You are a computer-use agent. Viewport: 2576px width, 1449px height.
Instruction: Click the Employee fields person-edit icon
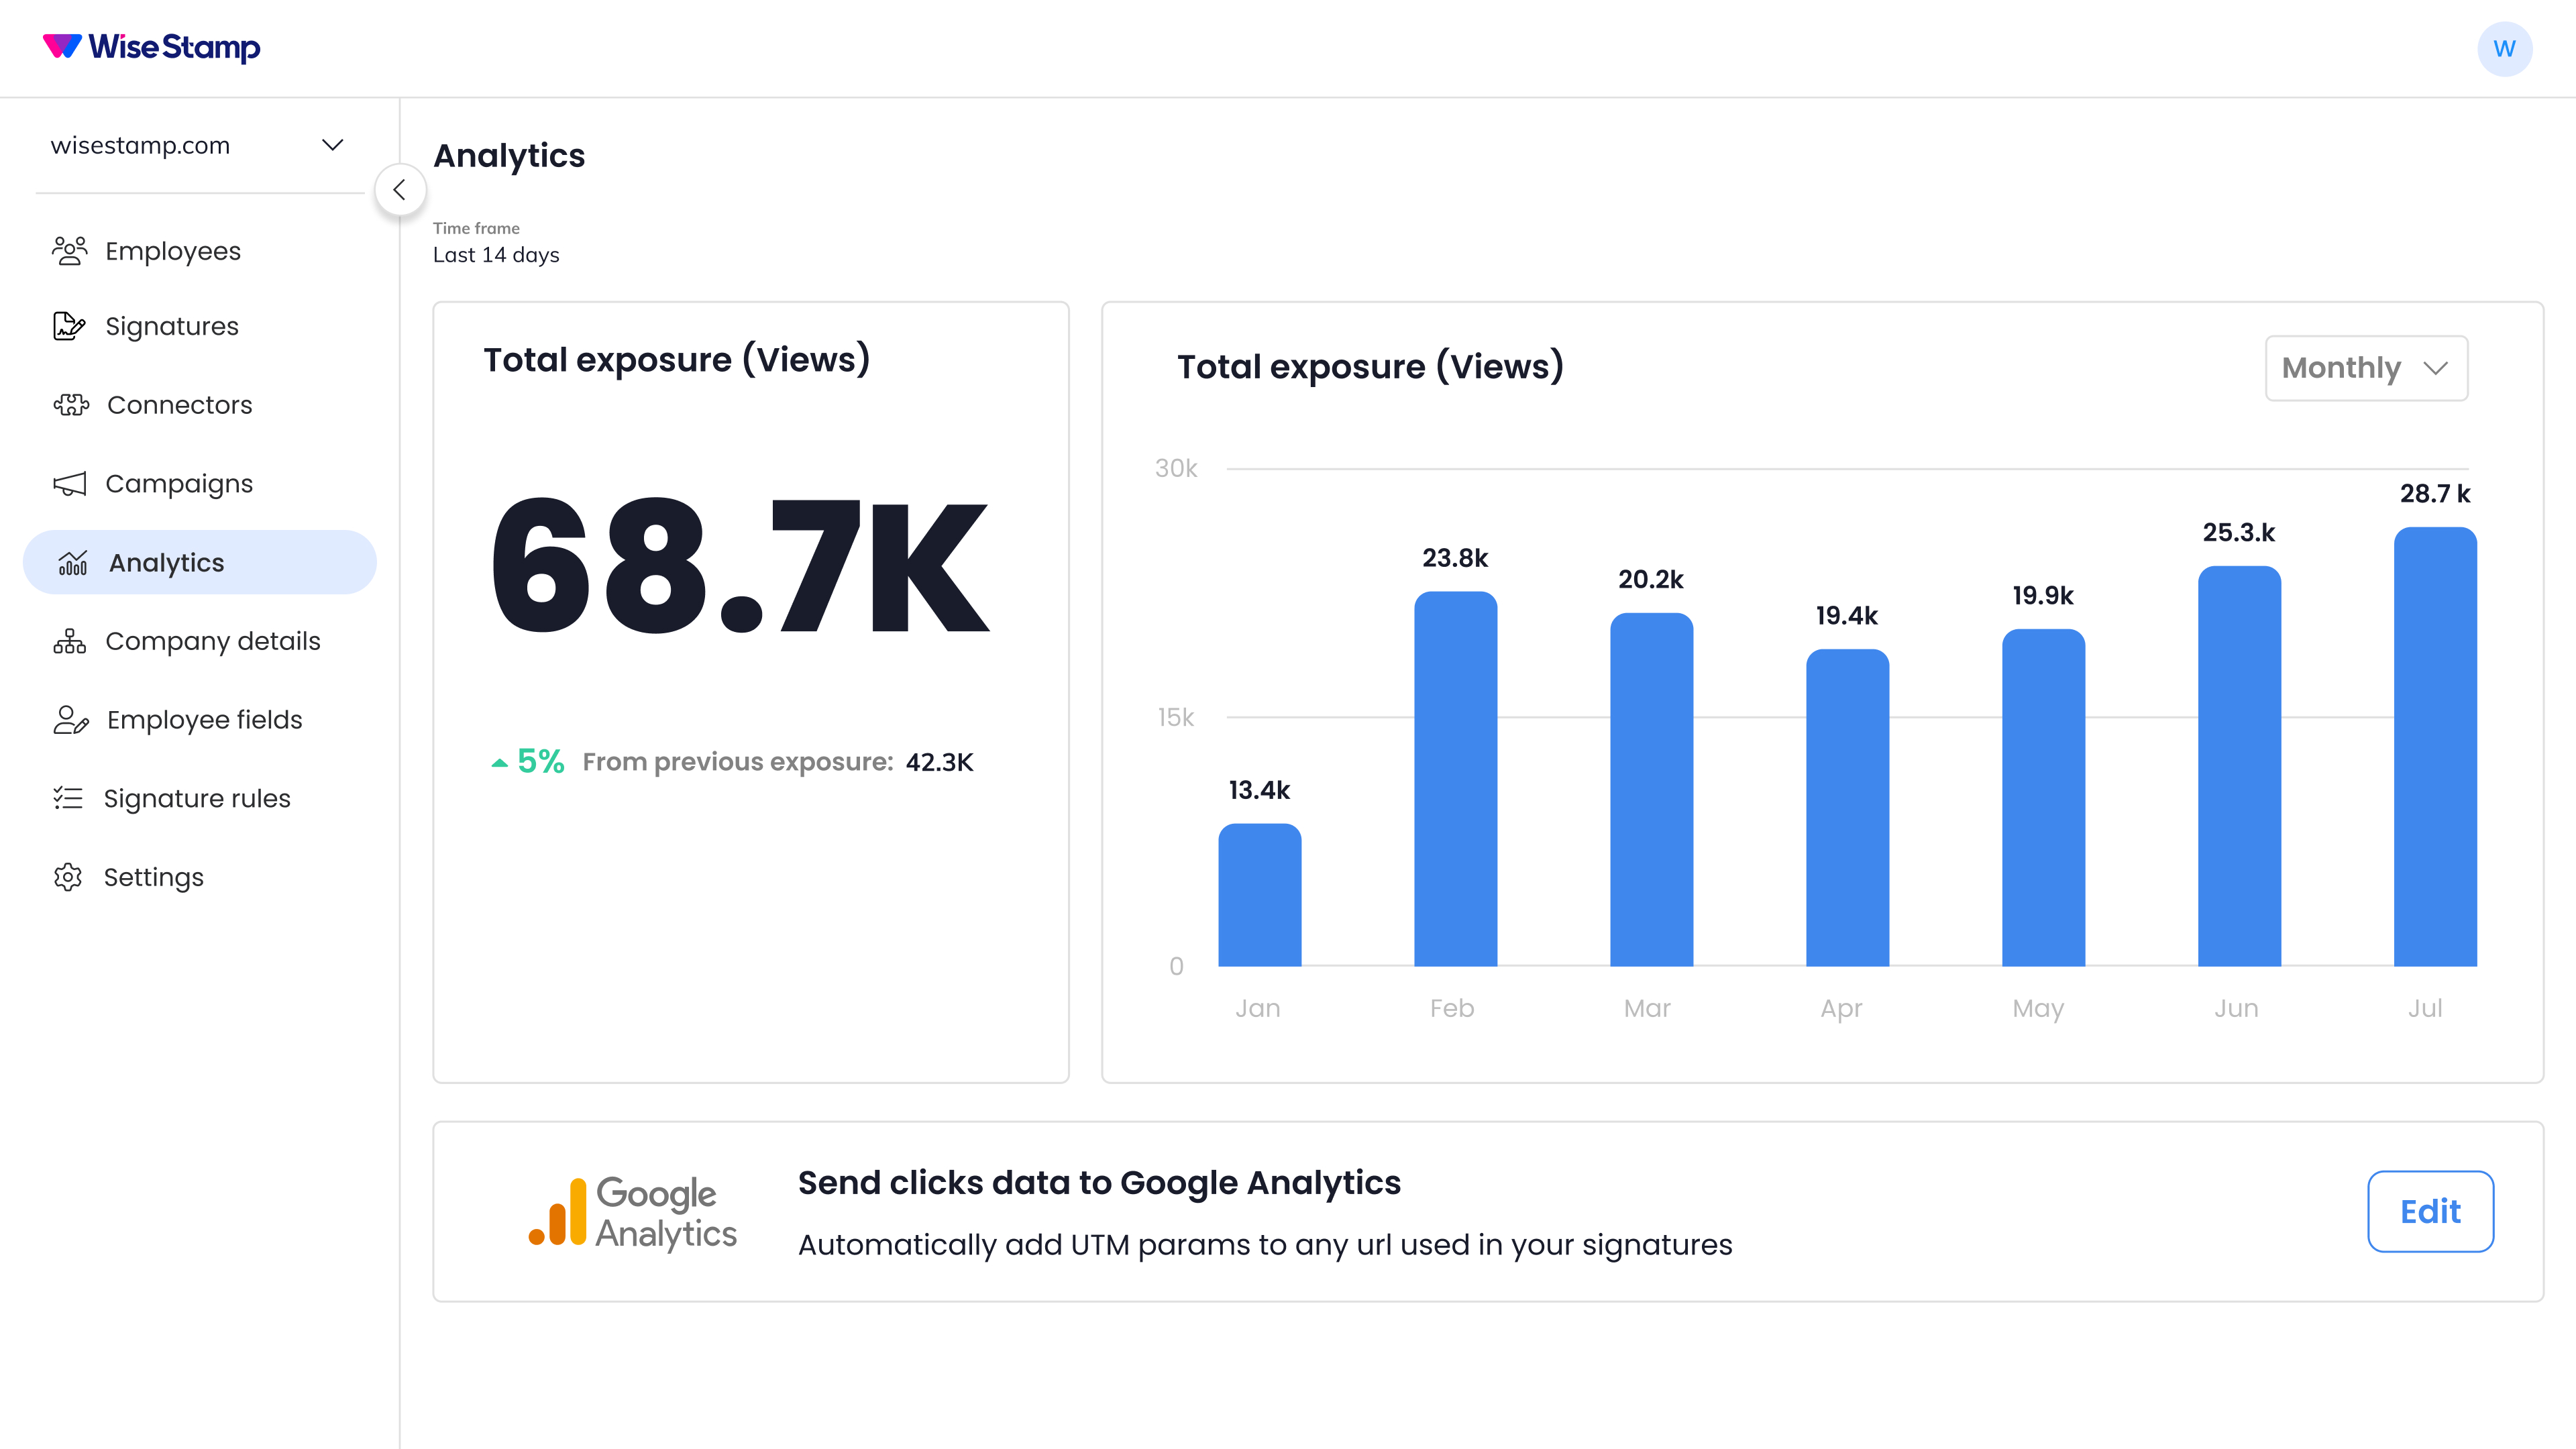pyautogui.click(x=71, y=720)
